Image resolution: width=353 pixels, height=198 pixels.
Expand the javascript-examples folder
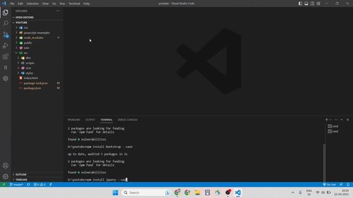coord(37,32)
